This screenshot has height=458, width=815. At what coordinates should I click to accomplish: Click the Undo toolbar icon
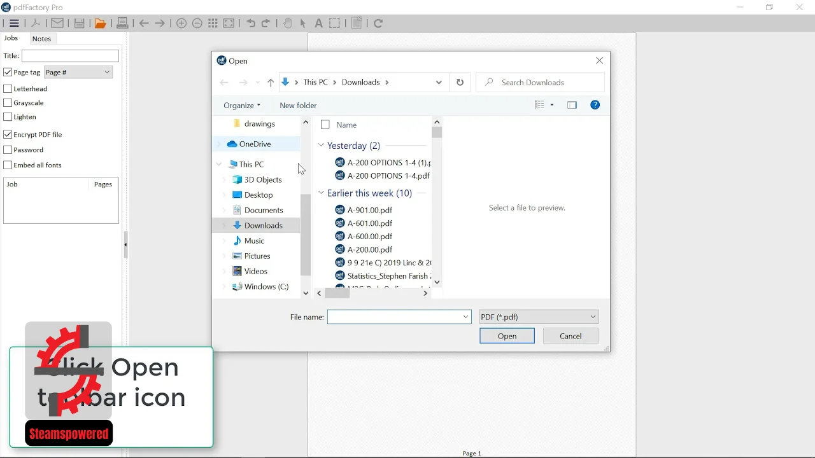(x=251, y=24)
